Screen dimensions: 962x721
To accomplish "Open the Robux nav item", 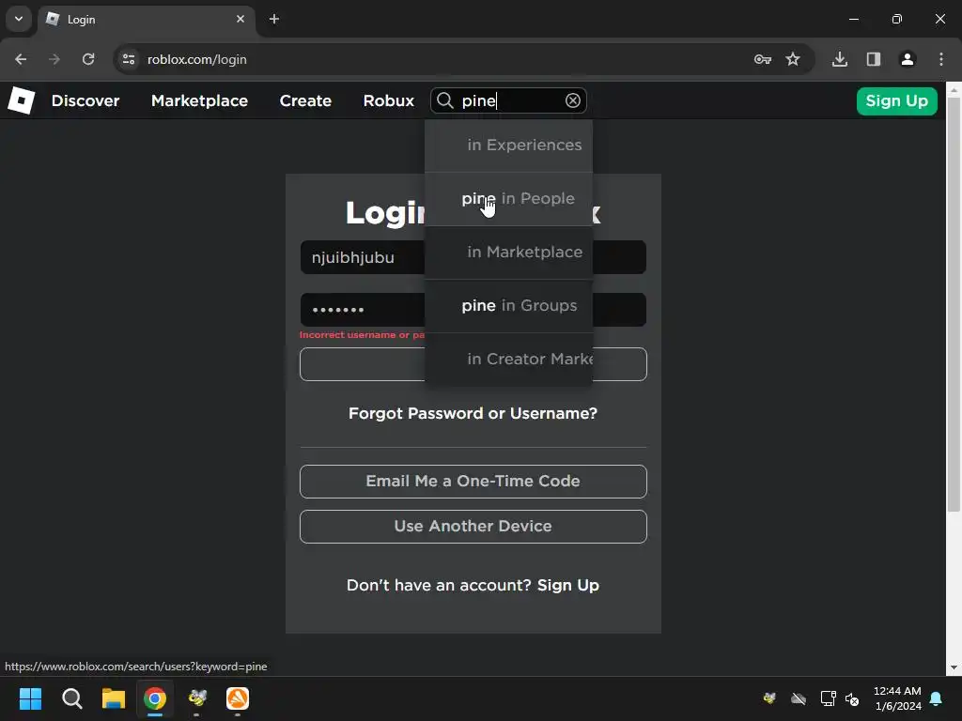I will pos(388,100).
